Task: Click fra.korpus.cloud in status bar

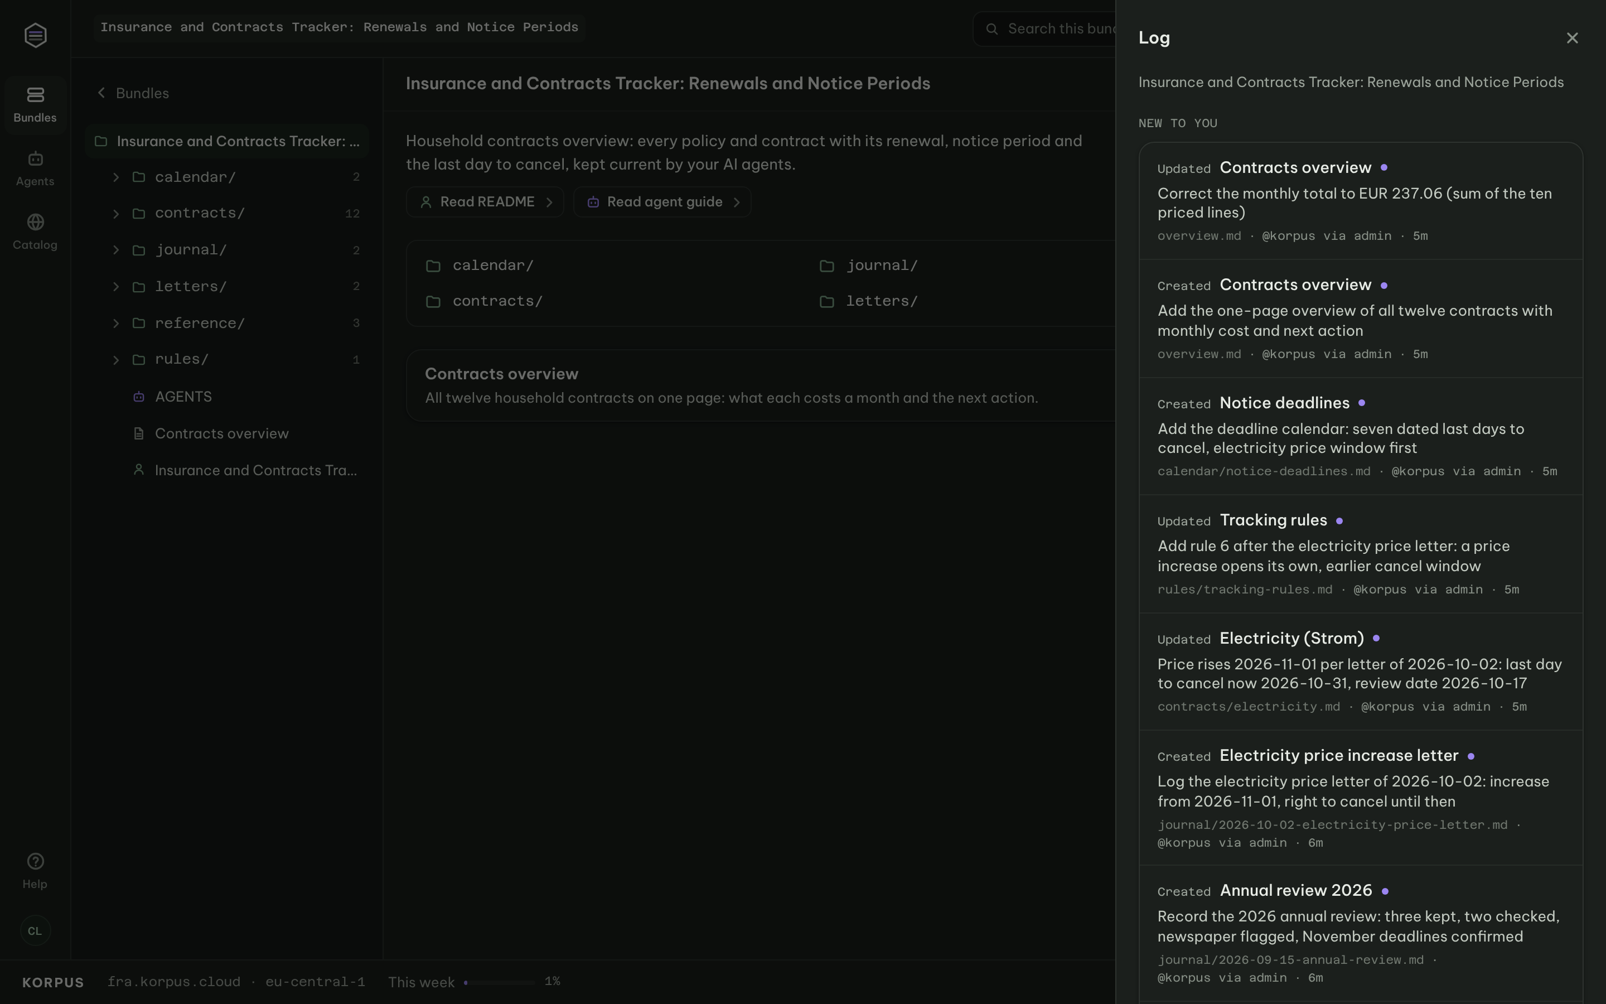Action: 174,982
